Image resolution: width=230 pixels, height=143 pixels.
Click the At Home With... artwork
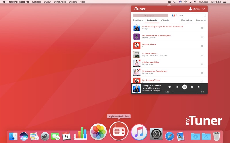click(137, 55)
